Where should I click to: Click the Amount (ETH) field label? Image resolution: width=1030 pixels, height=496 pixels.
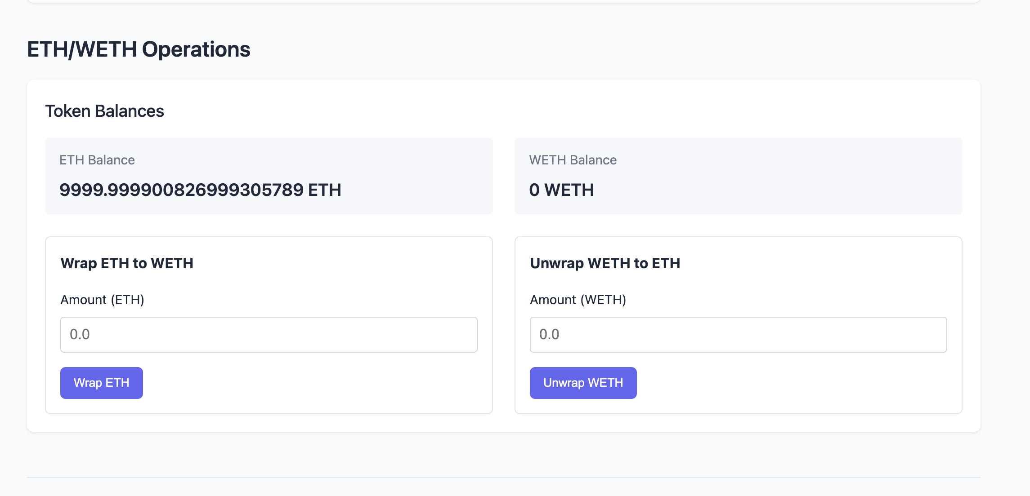coord(102,300)
